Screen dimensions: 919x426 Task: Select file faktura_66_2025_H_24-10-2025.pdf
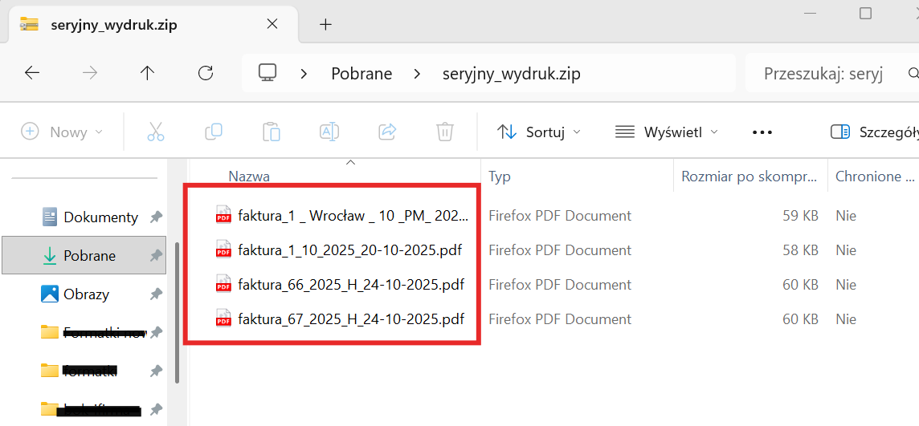351,285
